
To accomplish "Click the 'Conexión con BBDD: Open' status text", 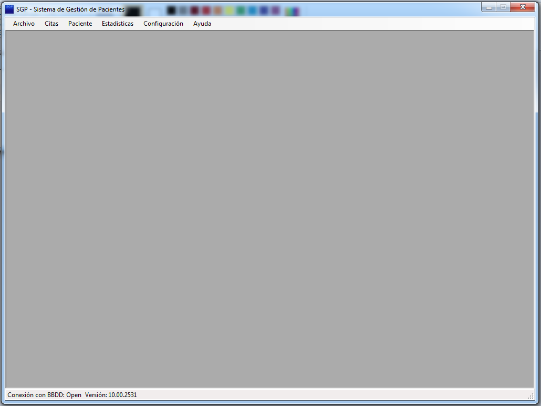I will click(x=44, y=394).
